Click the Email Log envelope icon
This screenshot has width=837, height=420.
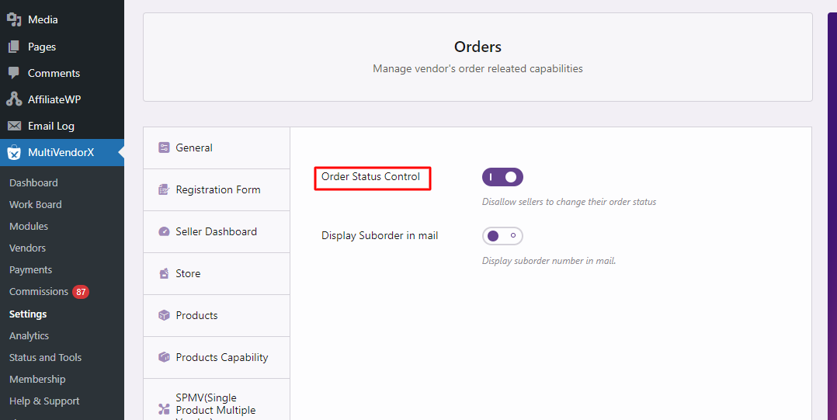coord(14,126)
